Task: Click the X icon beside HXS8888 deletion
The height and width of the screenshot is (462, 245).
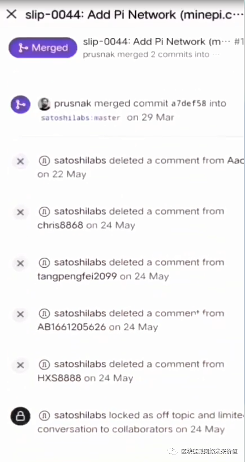Action: click(20, 365)
